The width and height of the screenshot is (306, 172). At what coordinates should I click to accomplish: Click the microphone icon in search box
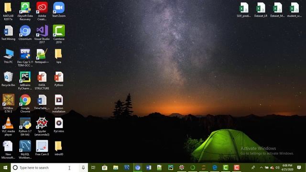(x=83, y=168)
